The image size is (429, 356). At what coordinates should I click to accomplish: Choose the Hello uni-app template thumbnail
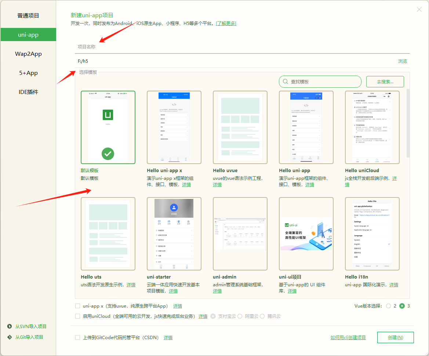tap(306, 127)
